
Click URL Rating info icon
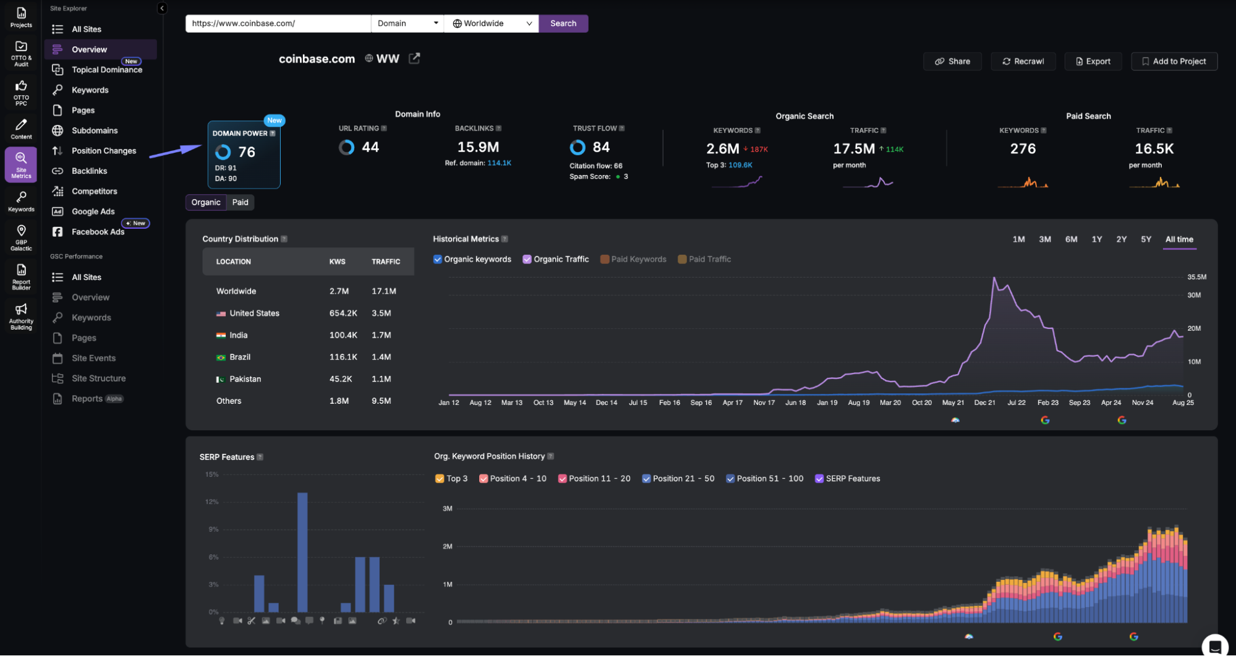(x=384, y=128)
